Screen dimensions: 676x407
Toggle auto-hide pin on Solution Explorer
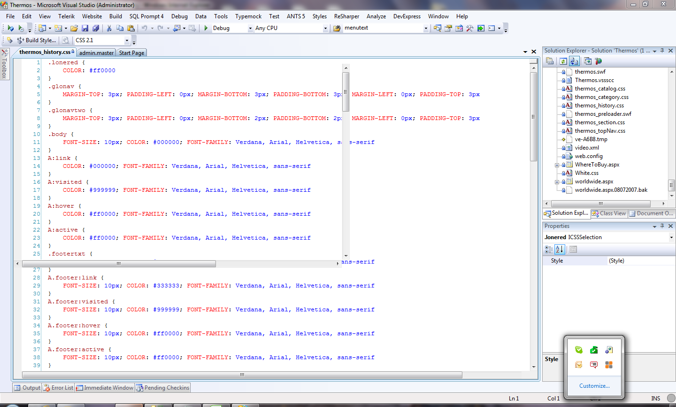tap(662, 51)
